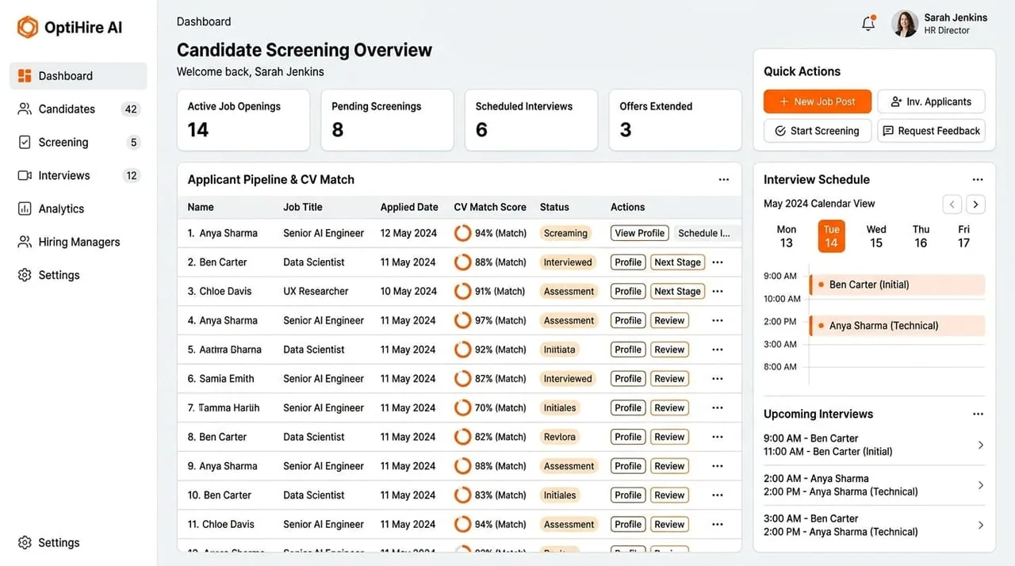Open Ben Carter (Initial) calendar event

(x=897, y=285)
